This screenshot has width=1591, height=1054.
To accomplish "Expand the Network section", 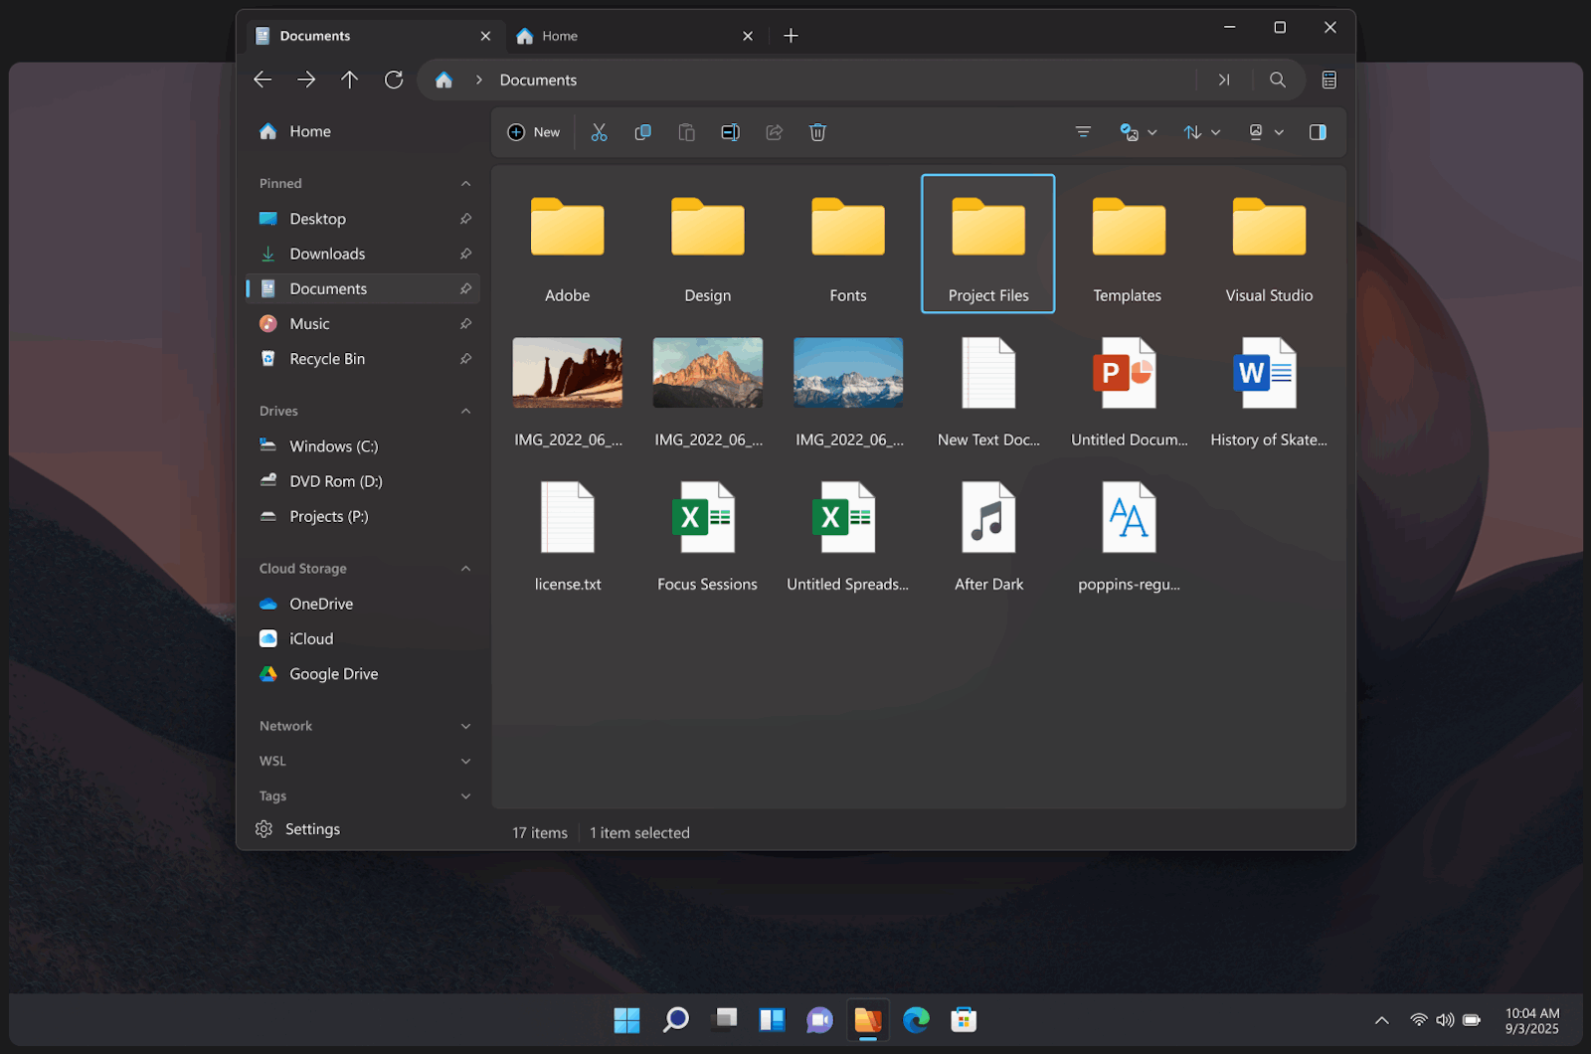I will point(465,727).
